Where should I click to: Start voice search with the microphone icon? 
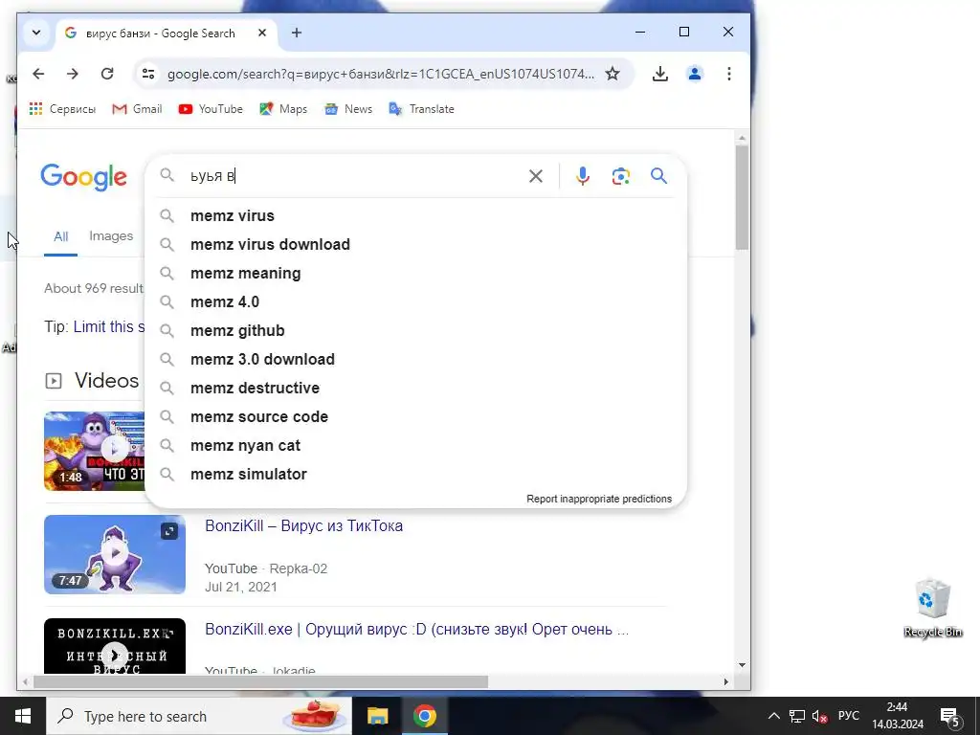[x=583, y=176]
